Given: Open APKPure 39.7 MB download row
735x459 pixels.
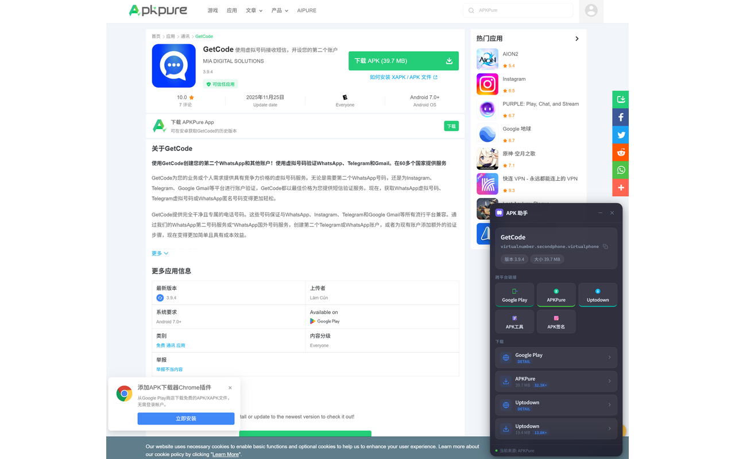Looking at the screenshot, I should click(556, 382).
